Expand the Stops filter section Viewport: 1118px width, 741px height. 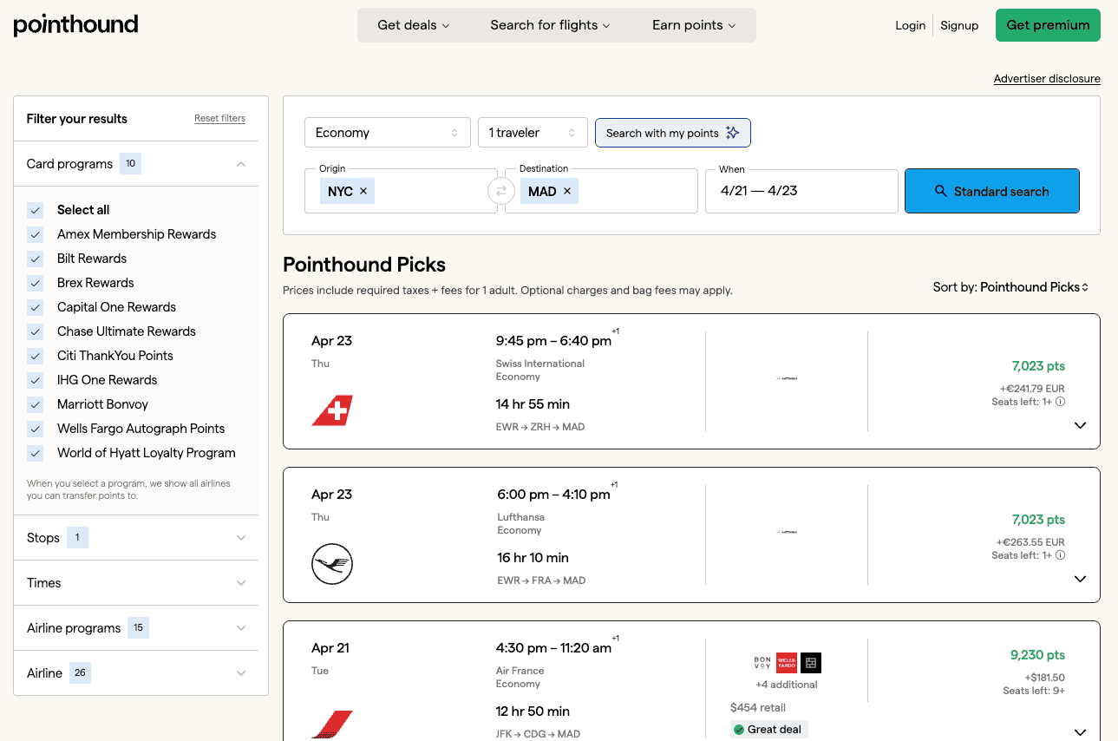point(241,537)
